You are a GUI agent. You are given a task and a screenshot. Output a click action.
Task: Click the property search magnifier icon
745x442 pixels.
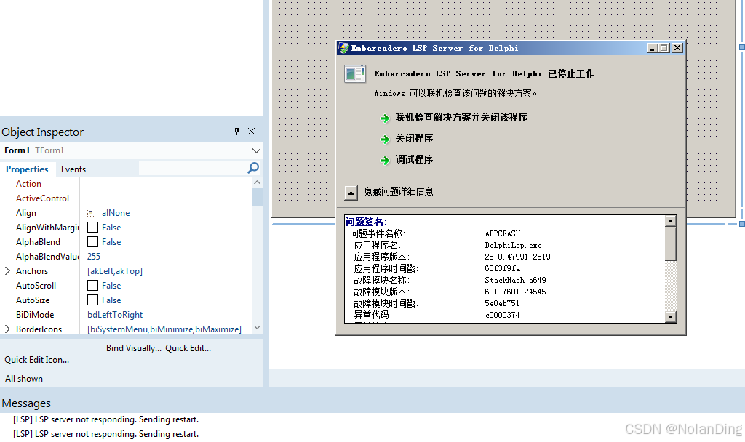coord(253,168)
